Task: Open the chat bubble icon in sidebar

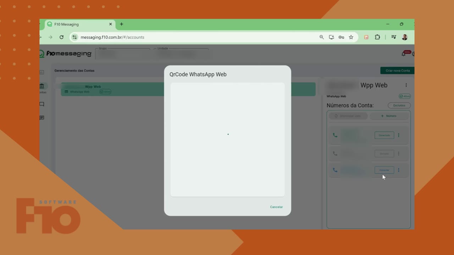Action: click(x=42, y=104)
